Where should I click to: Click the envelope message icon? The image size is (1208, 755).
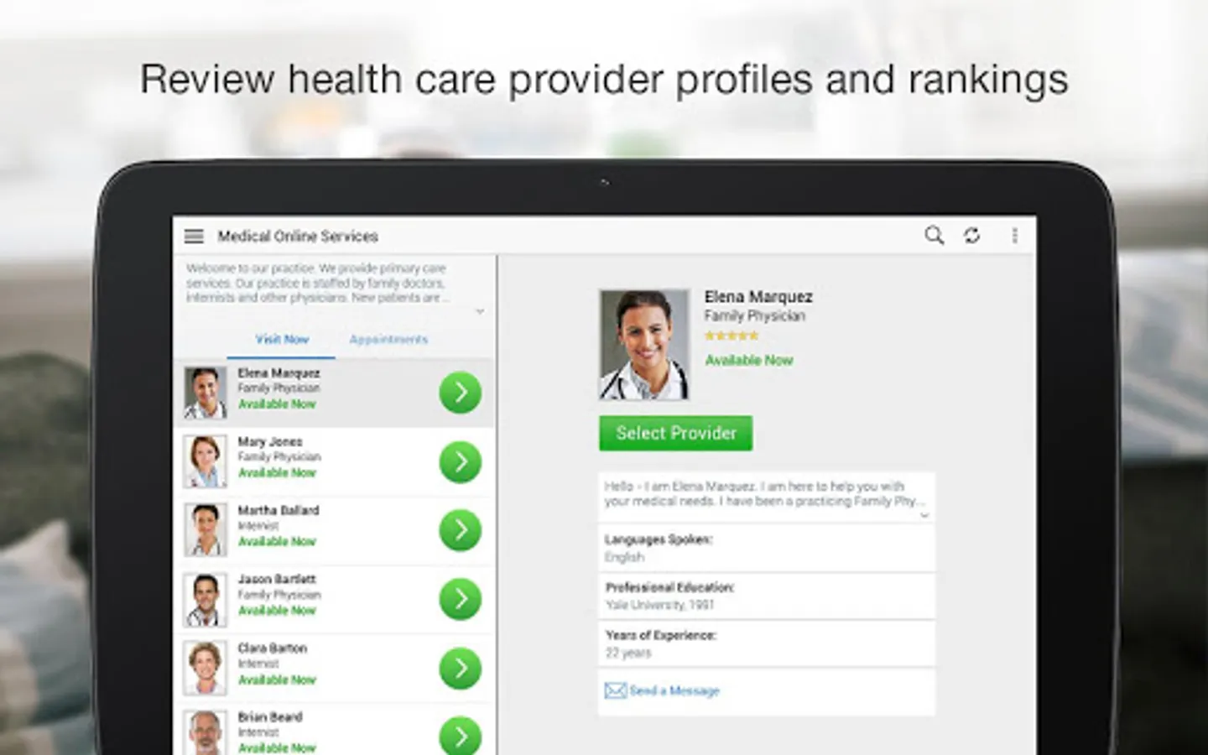tap(615, 690)
